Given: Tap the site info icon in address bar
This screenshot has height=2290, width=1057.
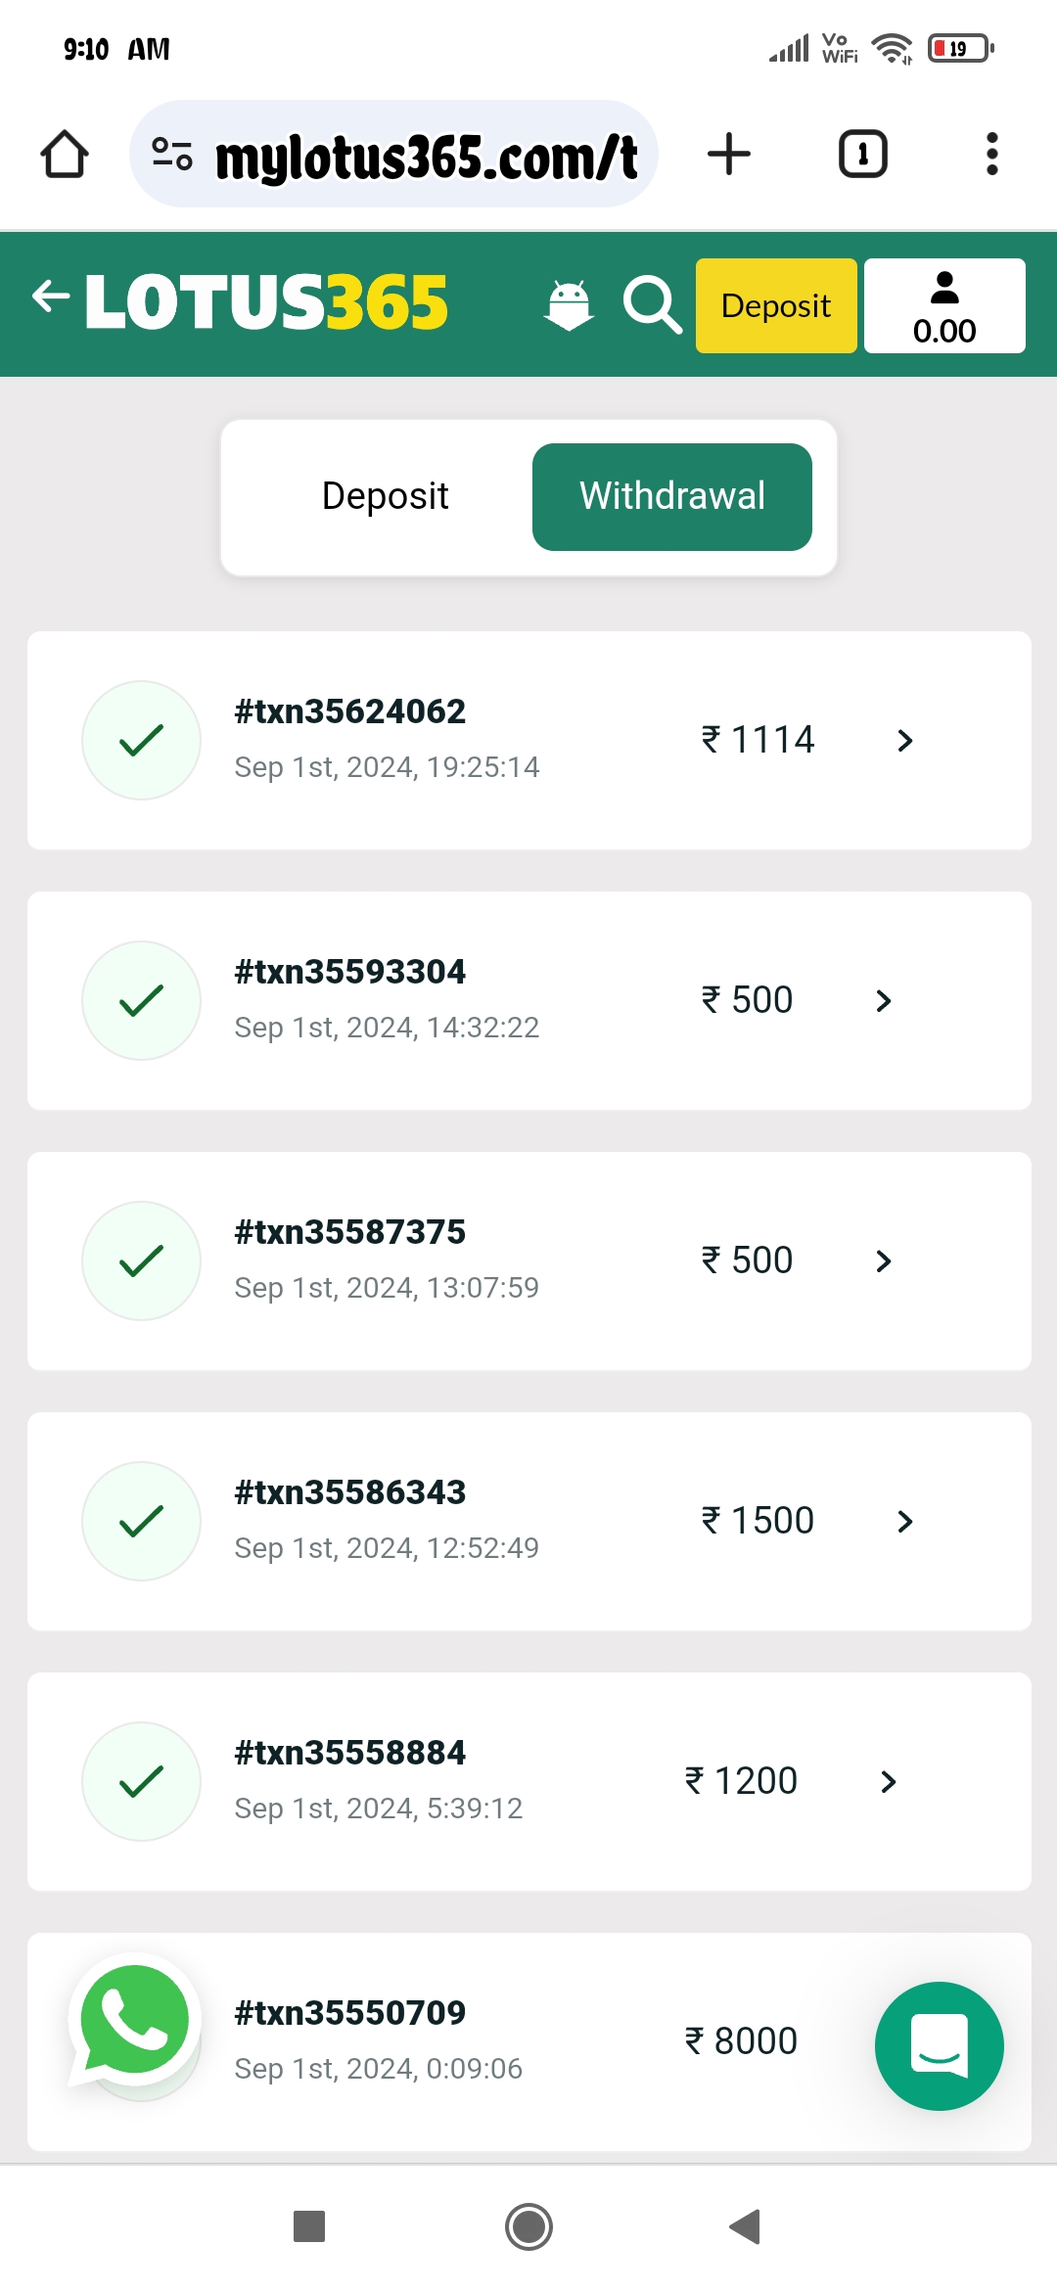Looking at the screenshot, I should click(x=172, y=155).
